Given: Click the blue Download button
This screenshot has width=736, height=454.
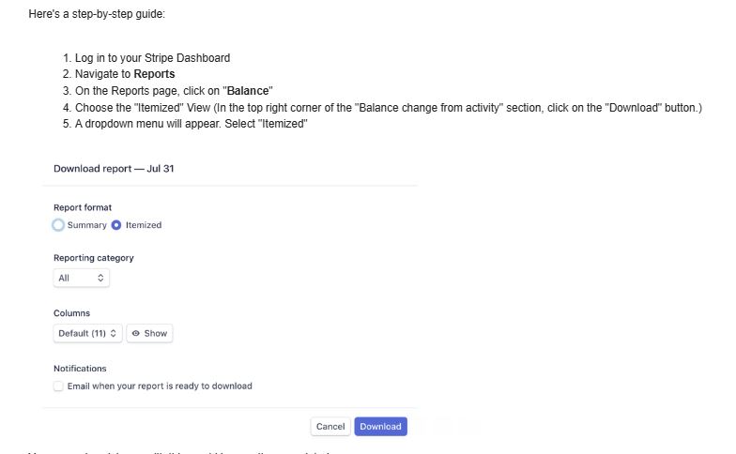Looking at the screenshot, I should click(380, 426).
